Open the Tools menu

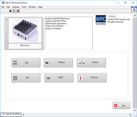click(x=24, y=7)
